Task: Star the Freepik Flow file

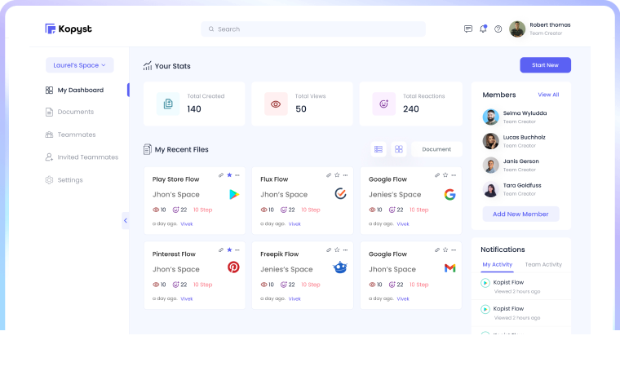Action: 337,250
